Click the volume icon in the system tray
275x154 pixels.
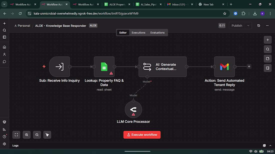[x=256, y=151]
